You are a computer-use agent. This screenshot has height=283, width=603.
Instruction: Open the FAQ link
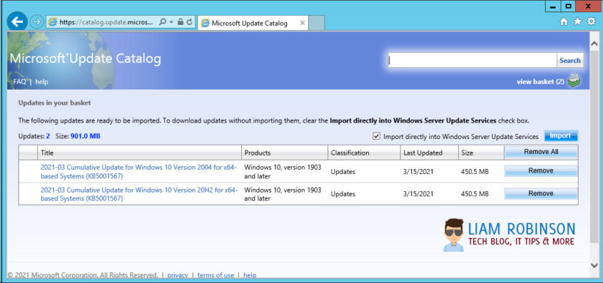pyautogui.click(x=19, y=82)
